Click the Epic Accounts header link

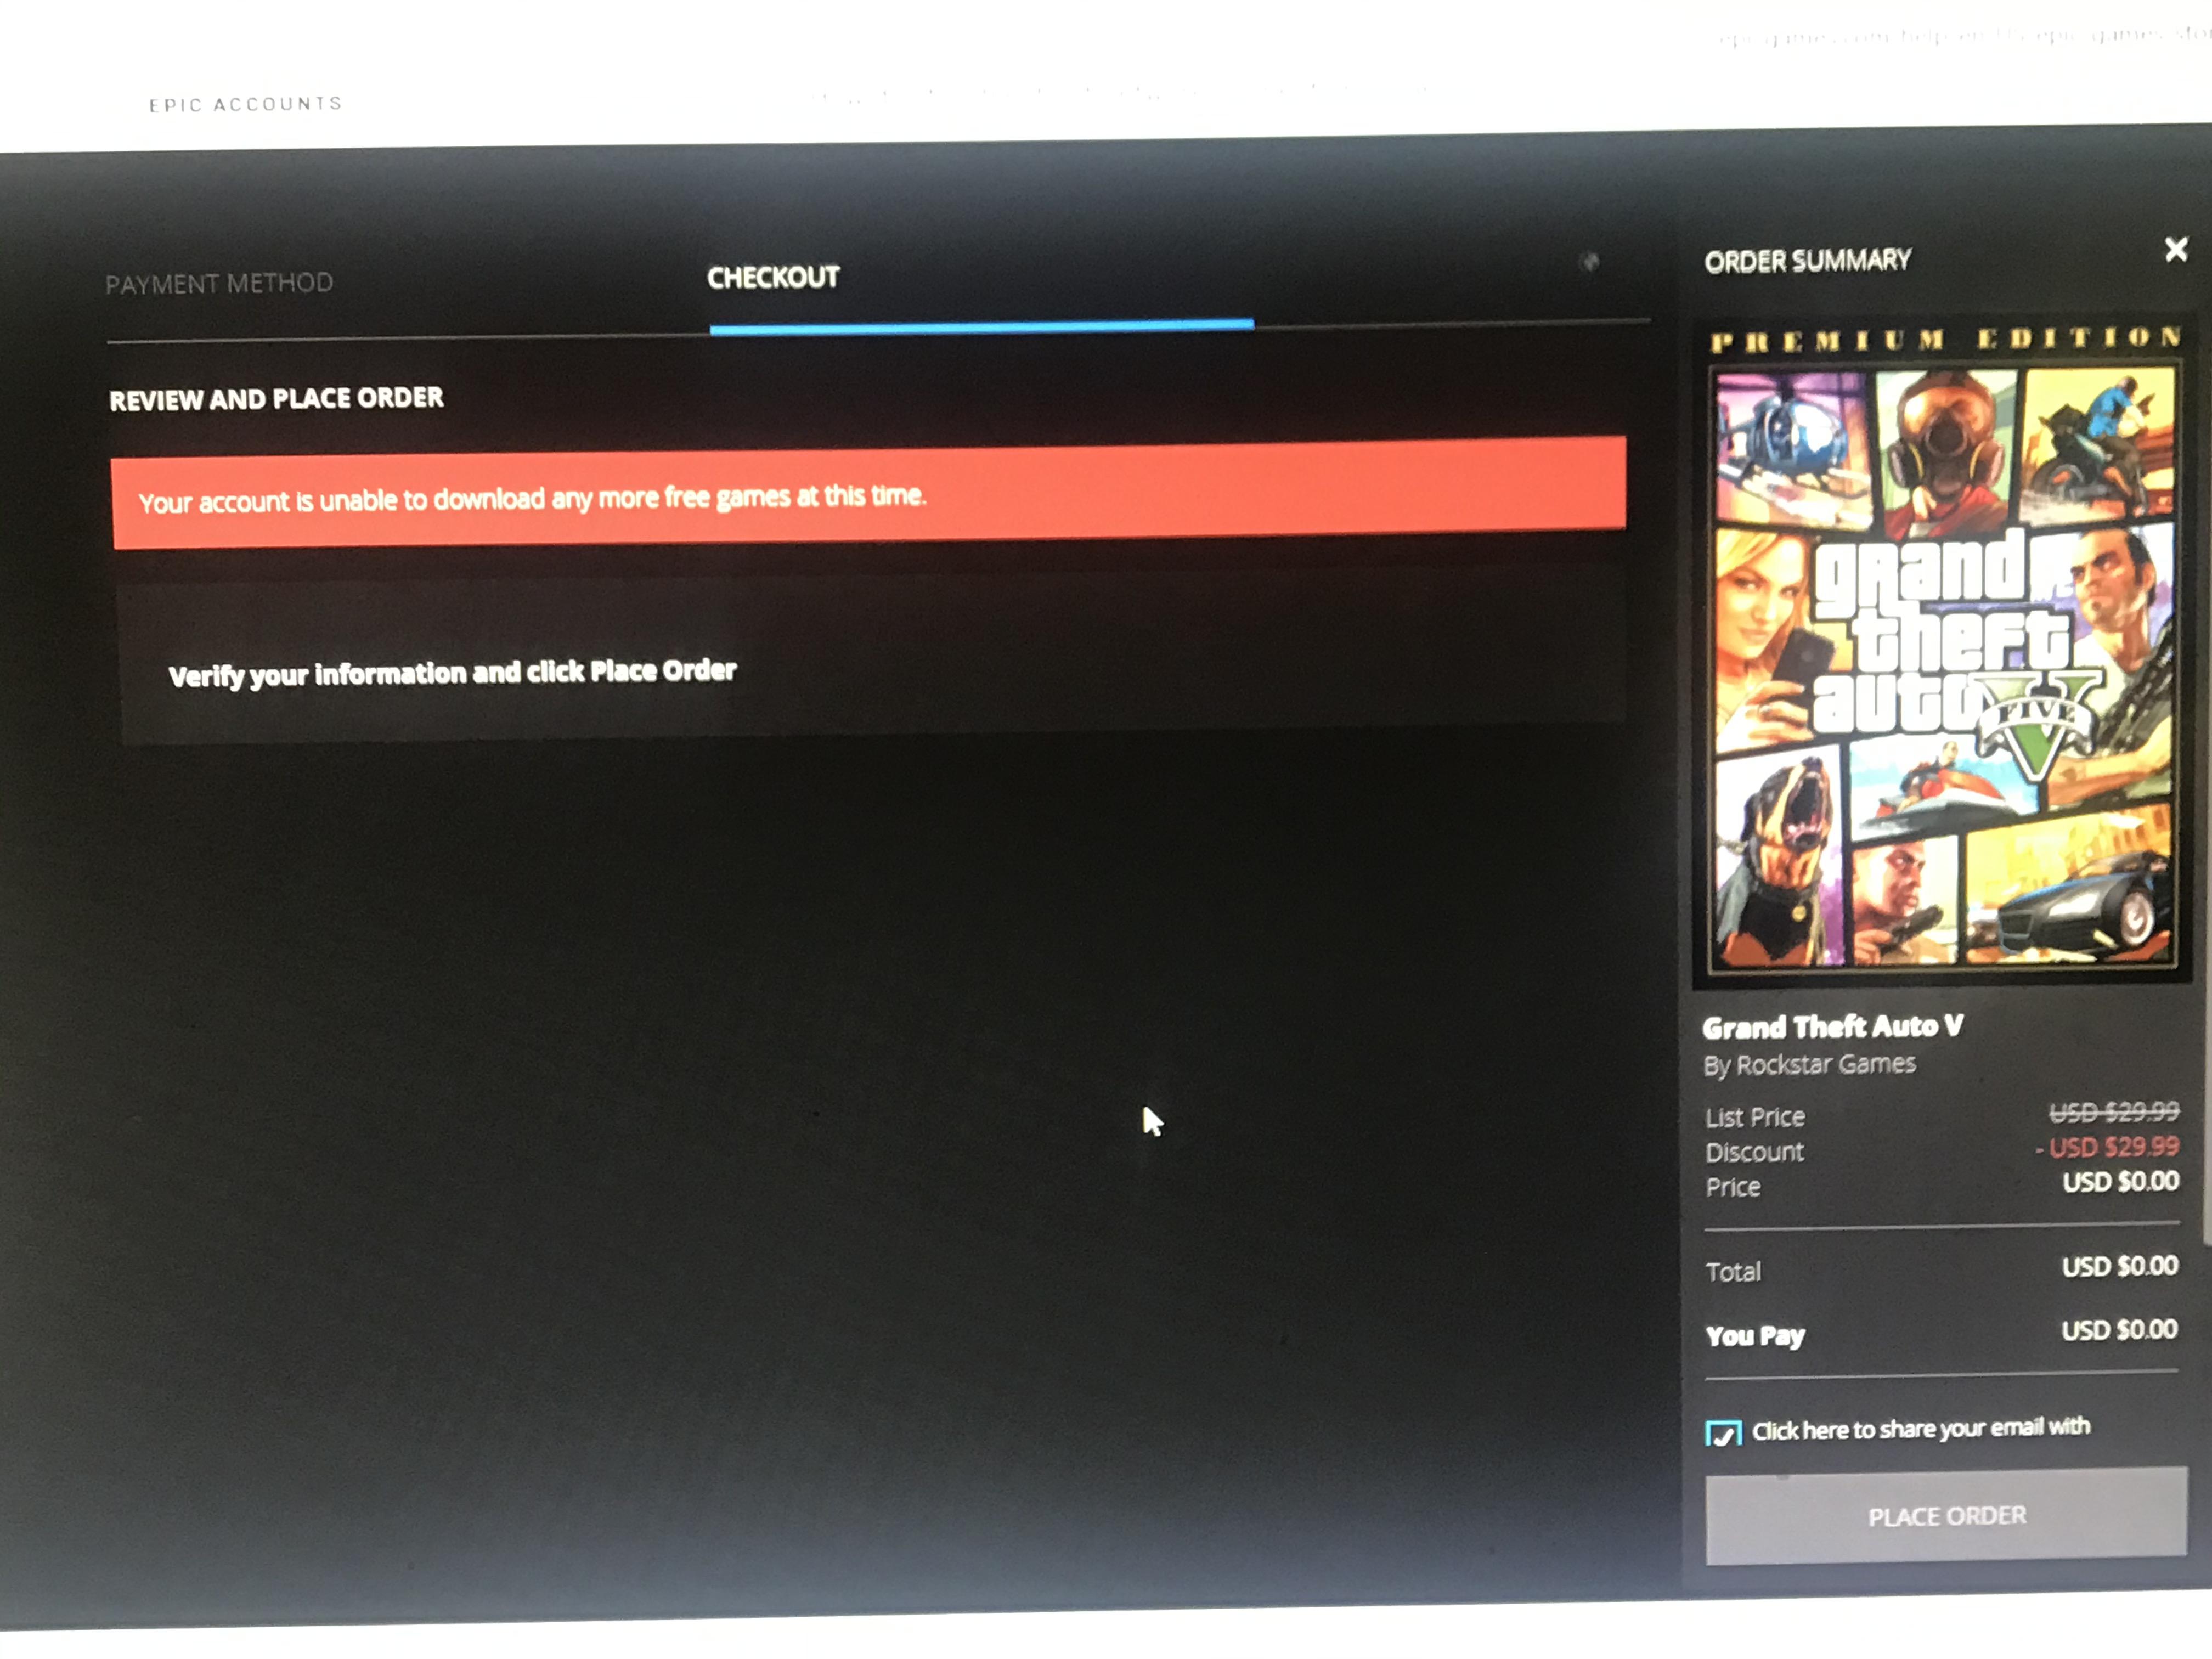(246, 104)
